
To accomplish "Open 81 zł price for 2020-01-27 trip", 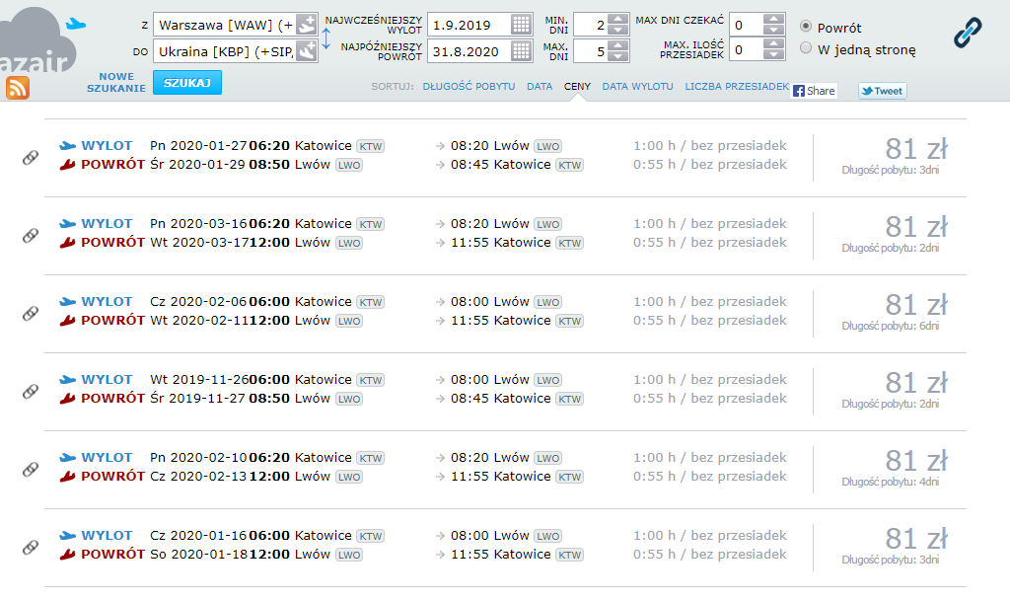I will [916, 149].
